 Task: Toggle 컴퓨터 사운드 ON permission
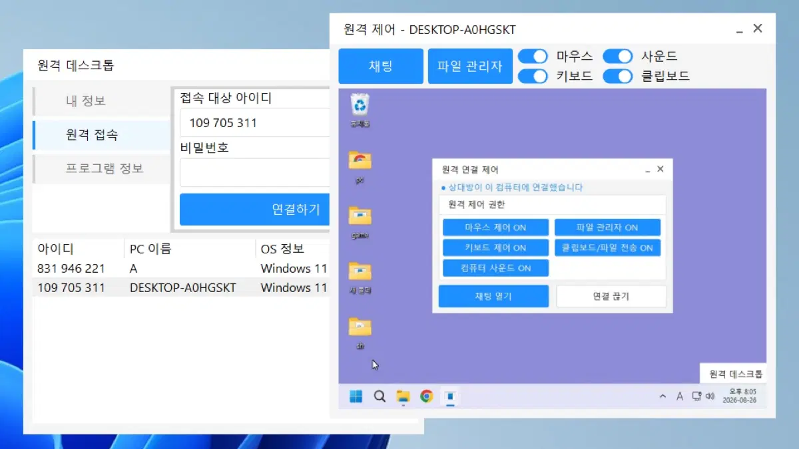tap(495, 268)
